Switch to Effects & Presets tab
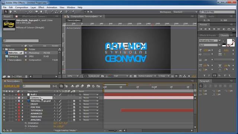This screenshot has width=238, height=134. tap(208, 35)
